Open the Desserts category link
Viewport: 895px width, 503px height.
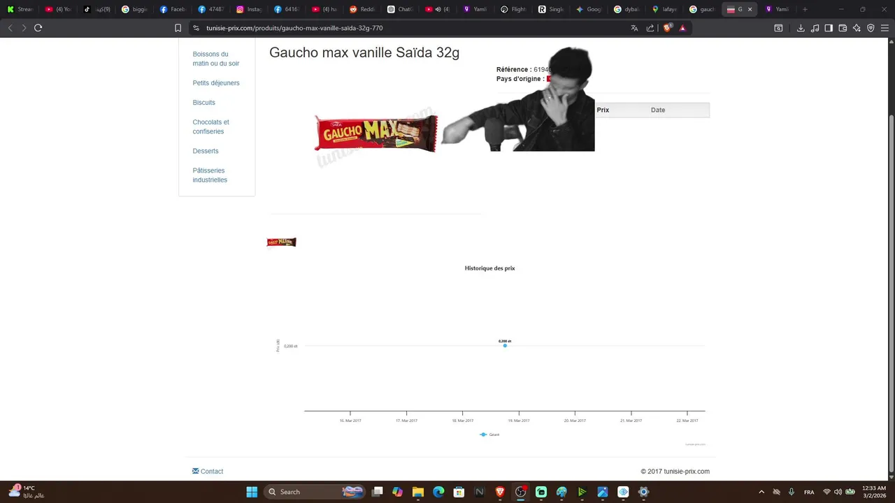pos(206,151)
